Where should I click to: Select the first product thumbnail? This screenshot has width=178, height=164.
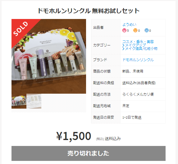19,101
